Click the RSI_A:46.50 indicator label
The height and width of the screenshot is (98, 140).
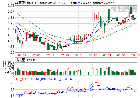click(x=24, y=79)
